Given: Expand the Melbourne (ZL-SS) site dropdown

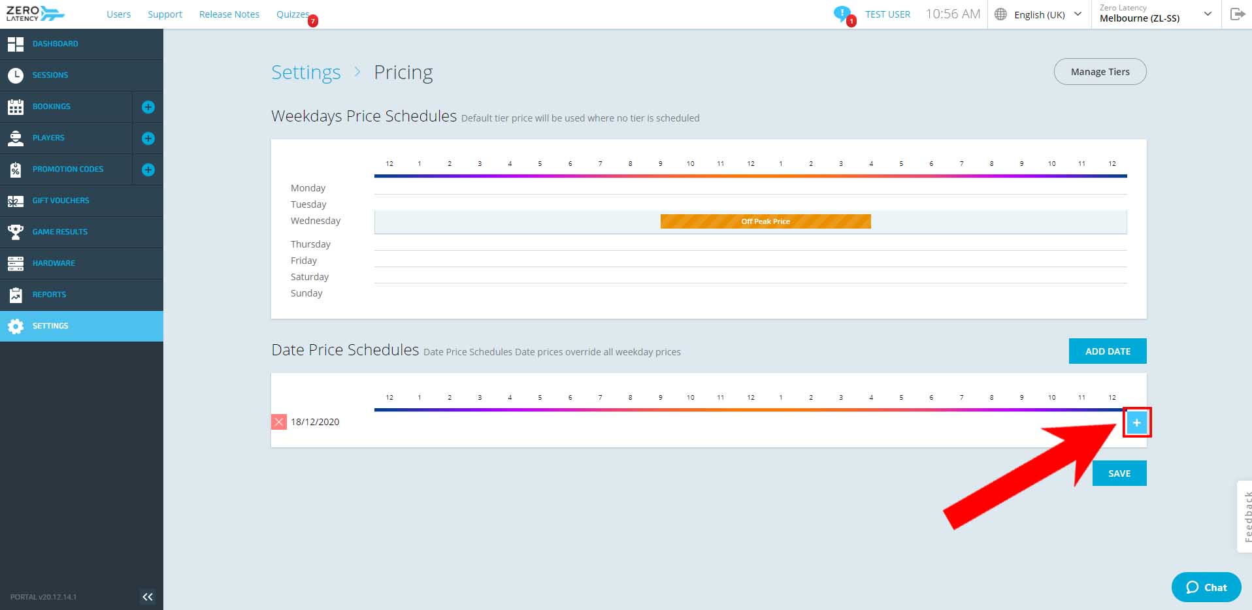Looking at the screenshot, I should pos(1155,14).
